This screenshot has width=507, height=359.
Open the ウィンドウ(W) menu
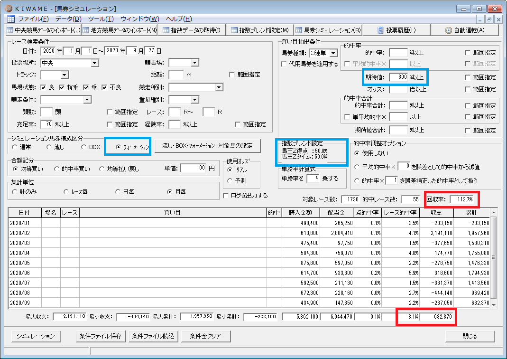pos(140,19)
